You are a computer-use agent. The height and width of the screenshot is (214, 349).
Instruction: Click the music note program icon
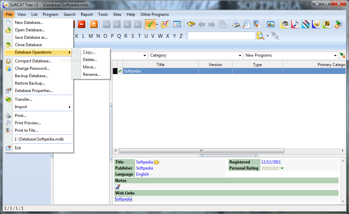[295, 24]
